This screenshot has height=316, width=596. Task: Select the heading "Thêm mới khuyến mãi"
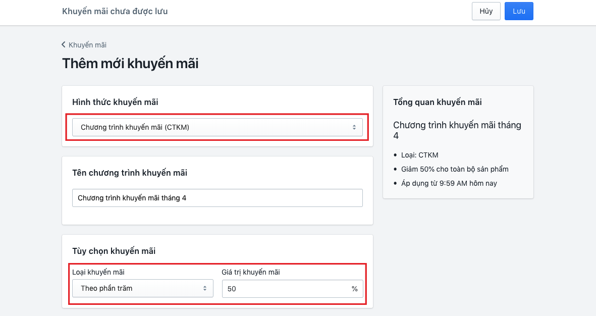(130, 64)
